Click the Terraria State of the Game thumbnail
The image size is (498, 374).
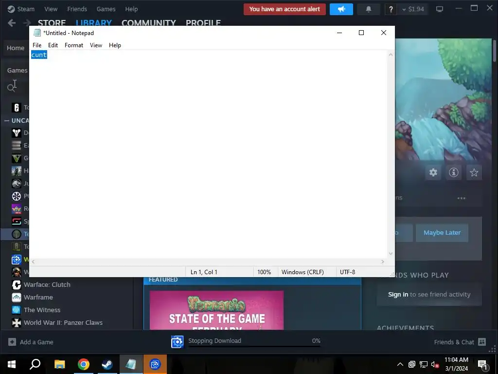coord(216,310)
